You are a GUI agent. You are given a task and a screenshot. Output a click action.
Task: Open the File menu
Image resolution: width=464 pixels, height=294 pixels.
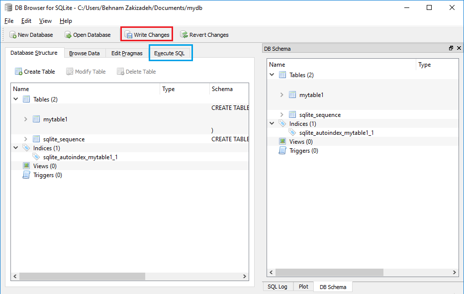pyautogui.click(x=9, y=21)
